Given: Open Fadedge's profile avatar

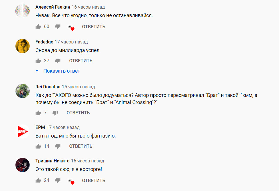Looking at the screenshot, I should tap(23, 46).
